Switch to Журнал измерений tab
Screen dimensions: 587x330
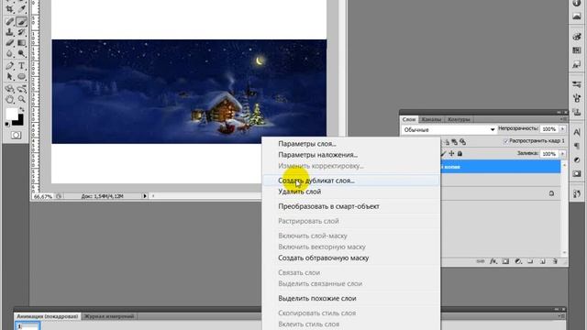click(109, 316)
